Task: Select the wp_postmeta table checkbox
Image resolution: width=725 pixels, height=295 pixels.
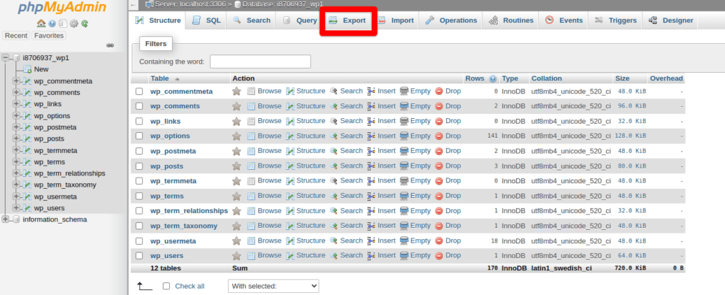Action: click(139, 151)
